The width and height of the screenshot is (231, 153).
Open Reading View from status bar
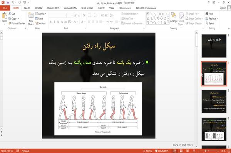click(x=187, y=151)
